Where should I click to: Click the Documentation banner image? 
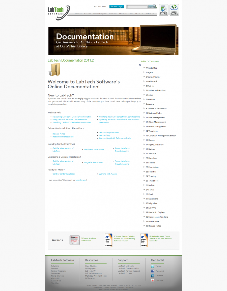[113, 40]
